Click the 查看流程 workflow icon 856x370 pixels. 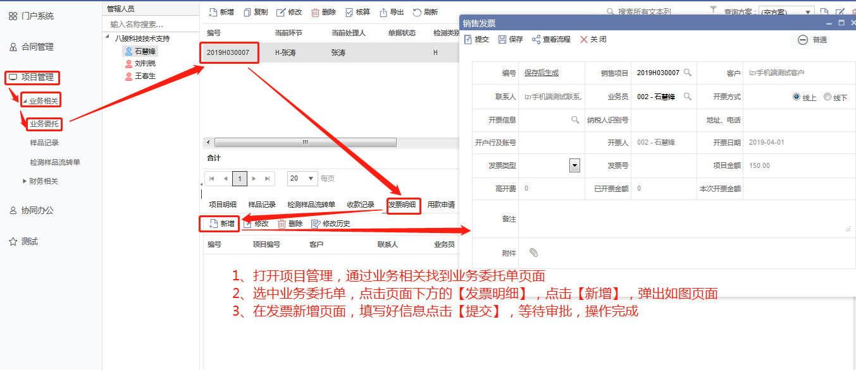pyautogui.click(x=536, y=39)
